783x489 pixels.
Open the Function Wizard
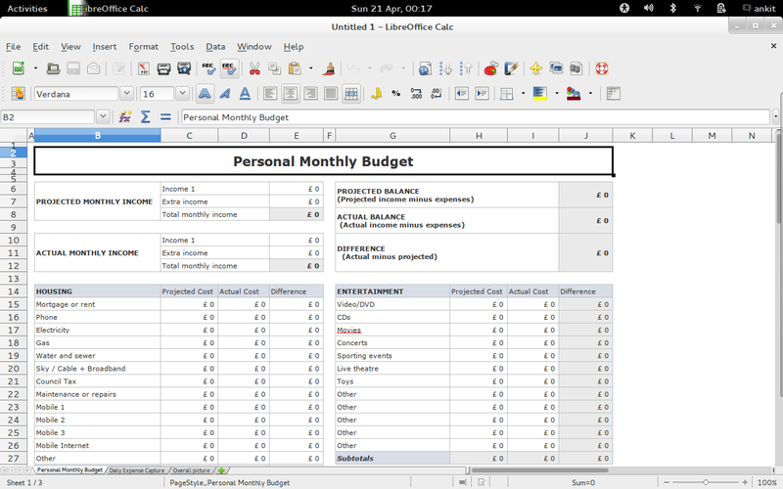[125, 116]
